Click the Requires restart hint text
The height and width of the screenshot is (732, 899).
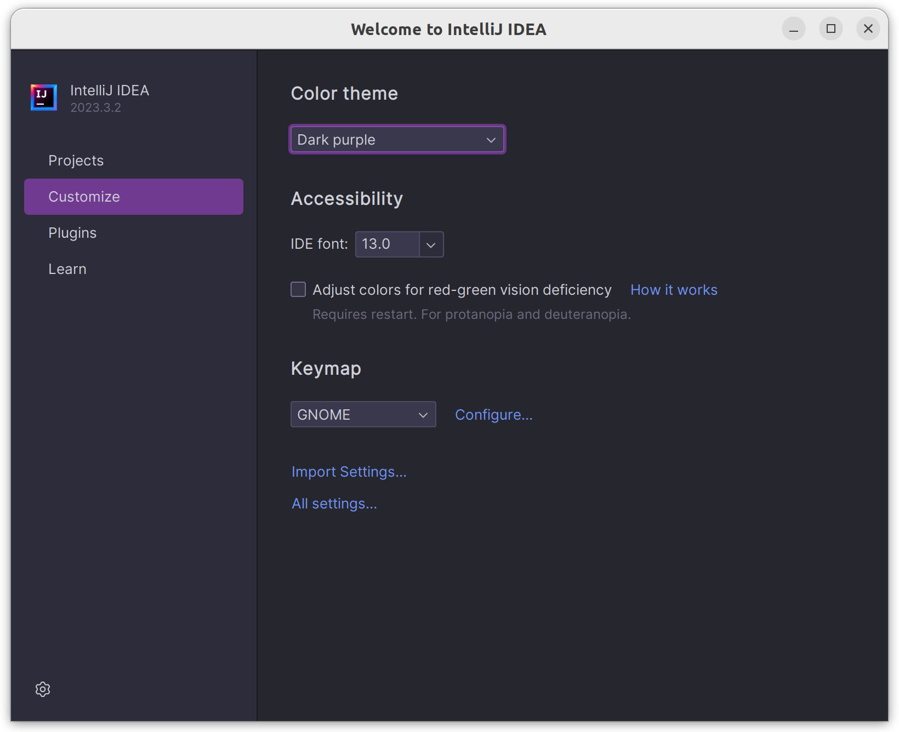(472, 314)
